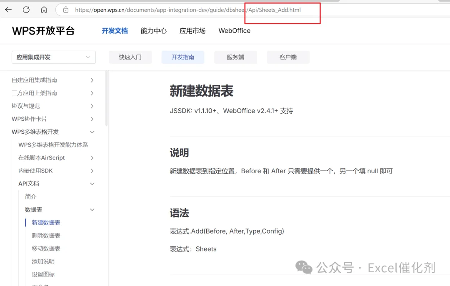Expand the 协议与规范 chevron
The height and width of the screenshot is (286, 450).
(x=92, y=106)
